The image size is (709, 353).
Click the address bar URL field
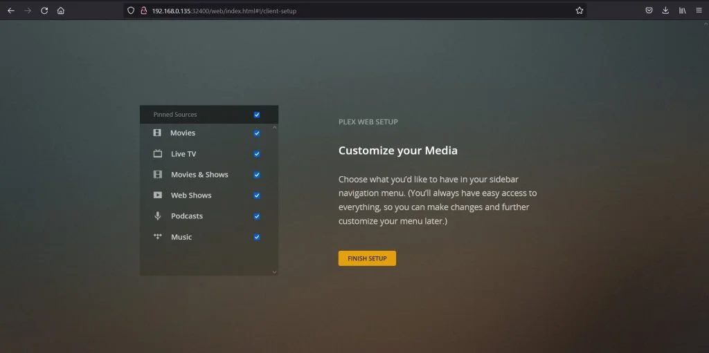[355, 10]
